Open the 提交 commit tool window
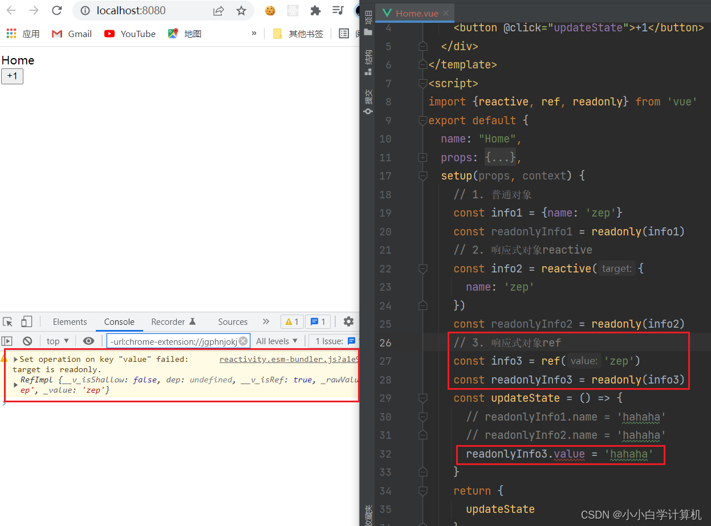 [368, 101]
